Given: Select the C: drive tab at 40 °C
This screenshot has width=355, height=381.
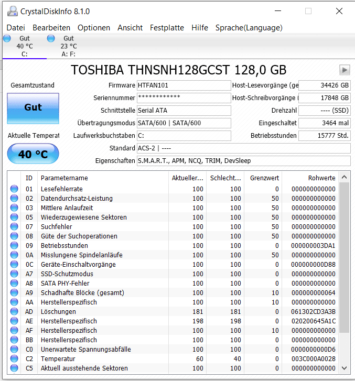Looking at the screenshot, I should [x=25, y=46].
